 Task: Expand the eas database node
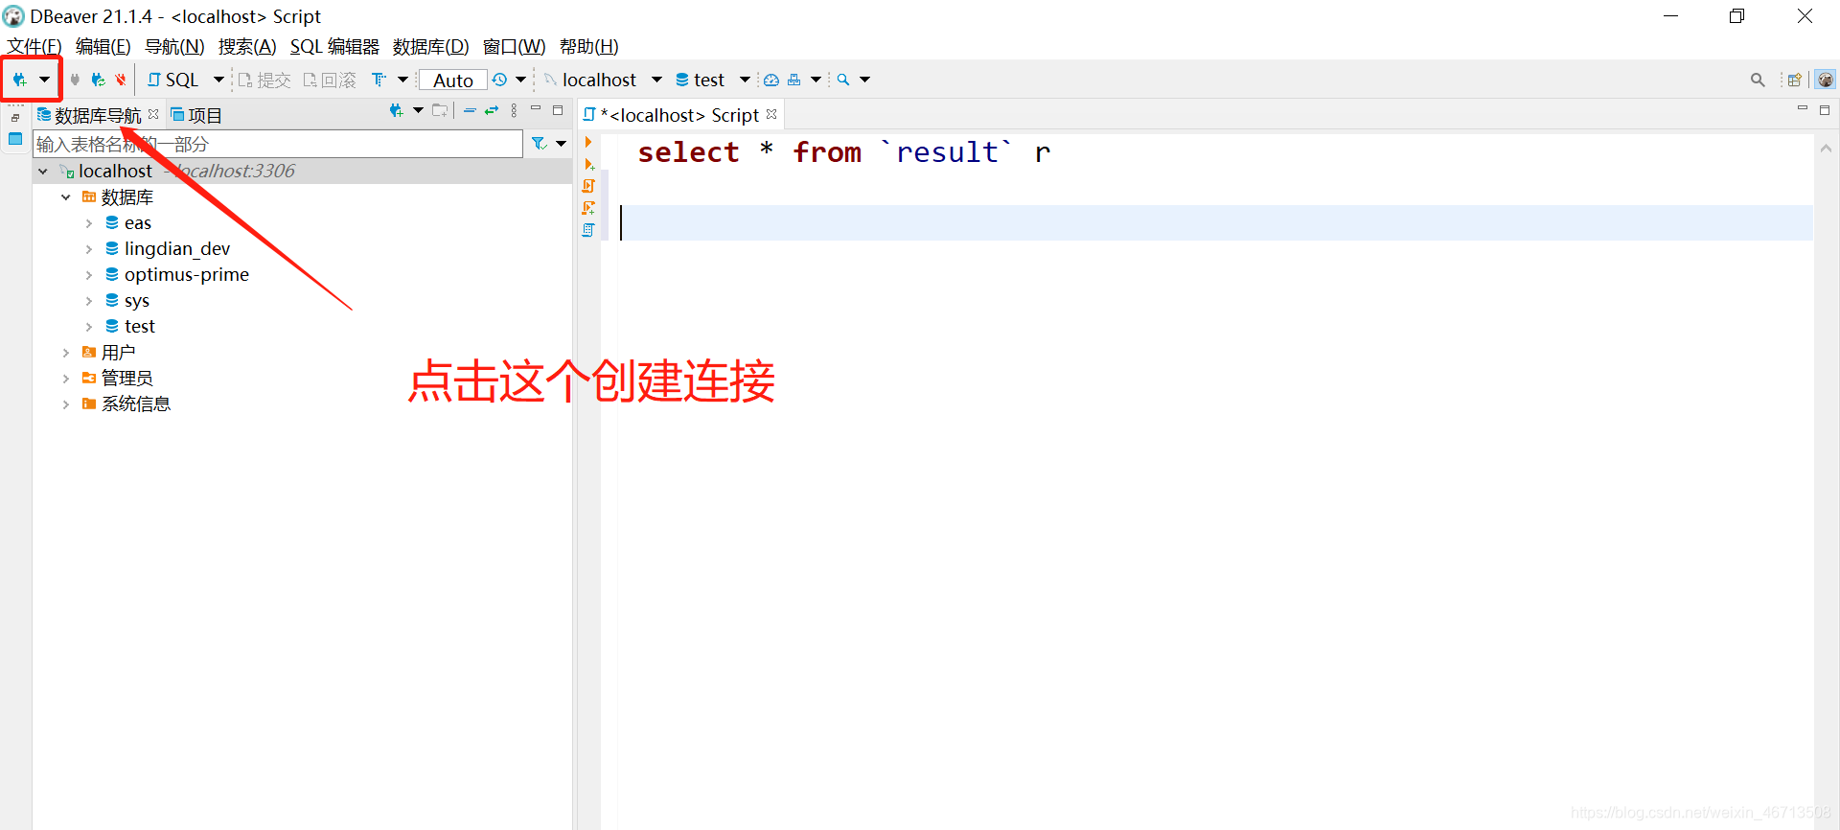coord(89,223)
